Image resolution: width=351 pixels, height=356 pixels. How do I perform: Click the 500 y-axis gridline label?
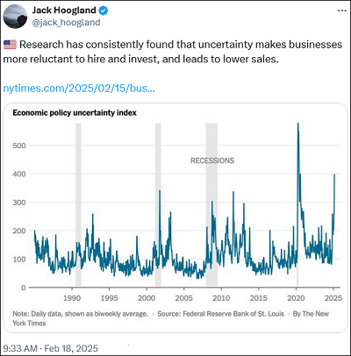[x=19, y=146]
